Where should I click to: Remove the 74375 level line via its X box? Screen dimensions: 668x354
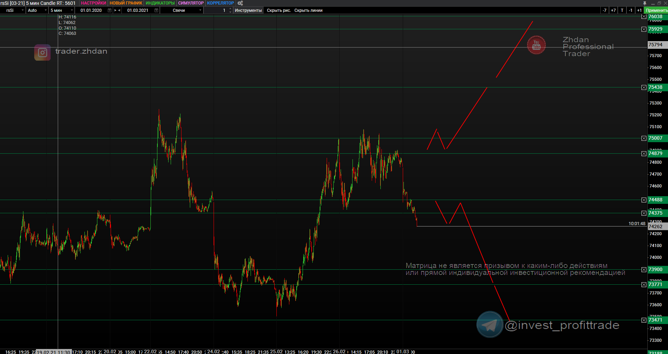click(644, 213)
